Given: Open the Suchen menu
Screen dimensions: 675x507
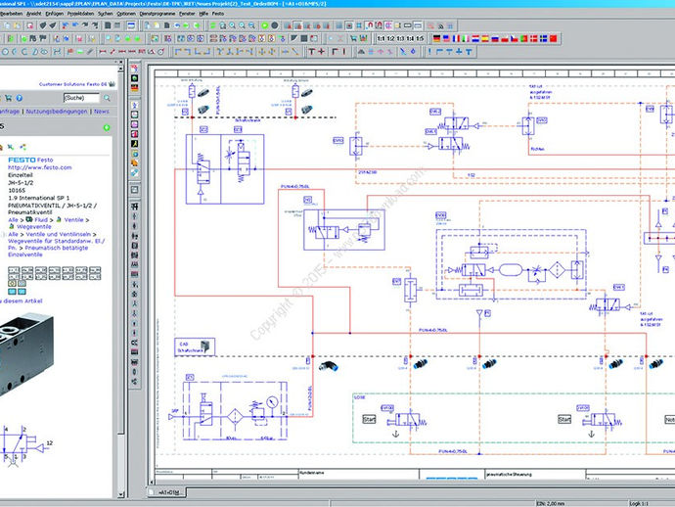Looking at the screenshot, I should 105,14.
